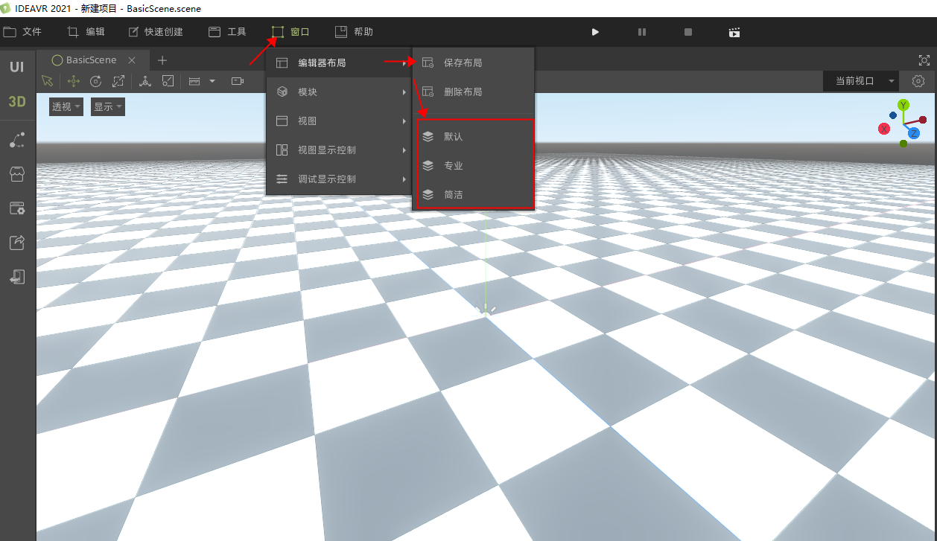
Task: Open viewport settings gear
Action: [918, 81]
